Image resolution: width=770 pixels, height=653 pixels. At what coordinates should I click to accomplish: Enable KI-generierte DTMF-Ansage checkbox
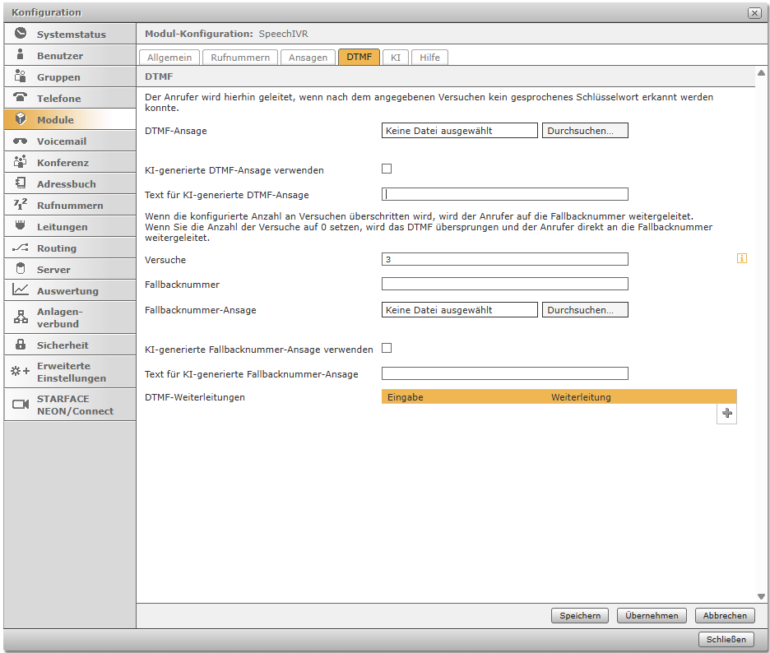pos(387,169)
